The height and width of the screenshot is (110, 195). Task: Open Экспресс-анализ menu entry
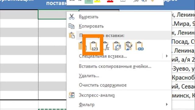click(97, 95)
